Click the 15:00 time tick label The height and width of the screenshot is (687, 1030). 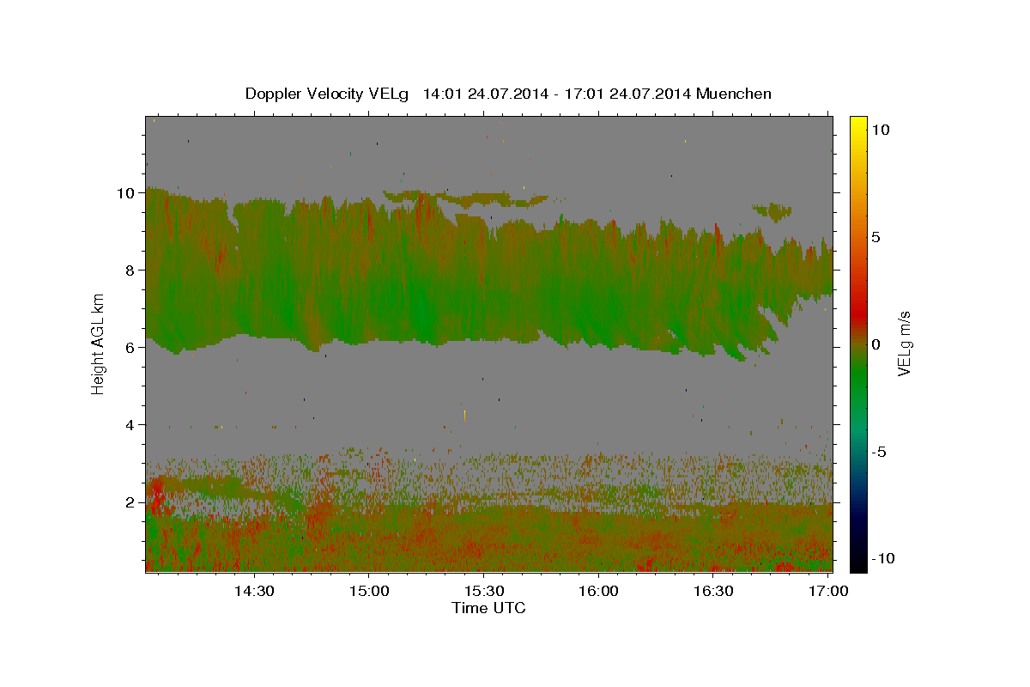(369, 591)
